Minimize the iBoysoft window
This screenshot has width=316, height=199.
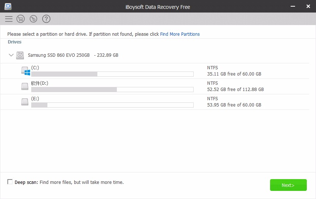click(293, 7)
